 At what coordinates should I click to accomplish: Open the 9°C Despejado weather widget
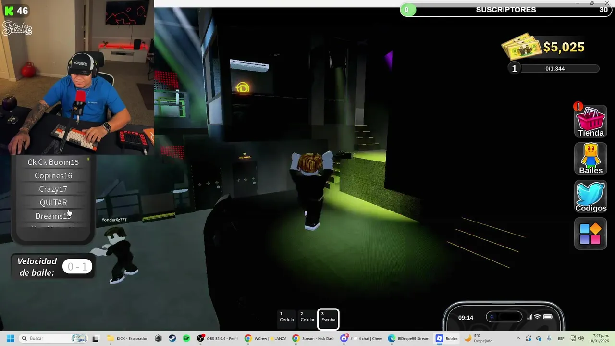(478, 338)
